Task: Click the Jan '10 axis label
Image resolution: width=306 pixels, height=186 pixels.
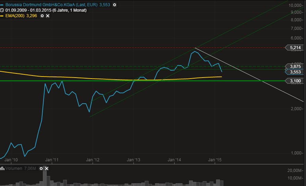Action: click(11, 160)
